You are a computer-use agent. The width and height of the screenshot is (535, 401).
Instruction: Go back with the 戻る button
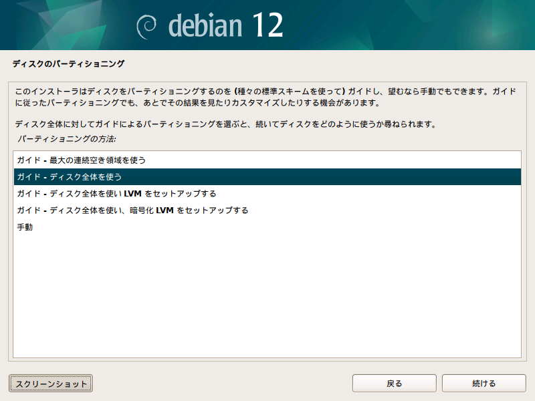pos(395,384)
